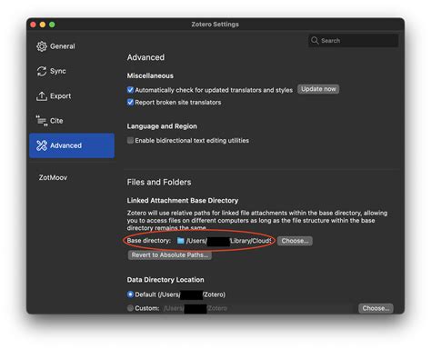Select the Default data directory radio button
The image size is (431, 349).
pyautogui.click(x=130, y=294)
